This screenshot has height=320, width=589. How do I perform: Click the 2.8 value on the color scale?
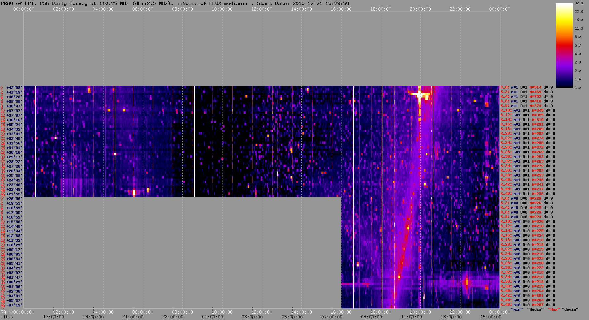577,62
